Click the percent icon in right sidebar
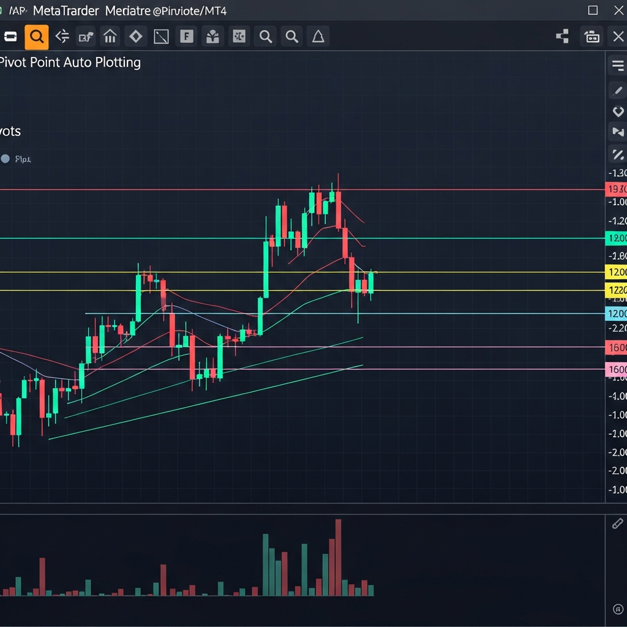 [x=617, y=155]
